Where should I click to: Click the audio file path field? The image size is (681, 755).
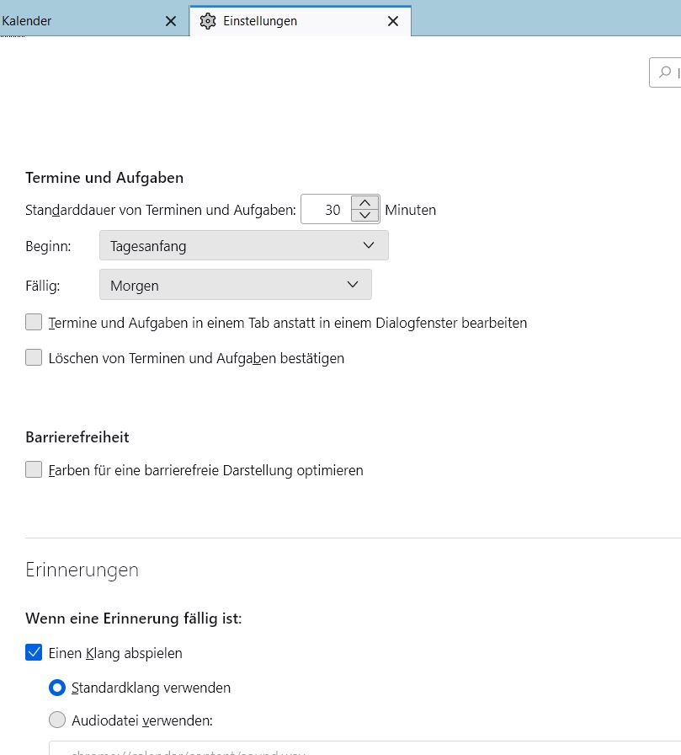pos(337,749)
